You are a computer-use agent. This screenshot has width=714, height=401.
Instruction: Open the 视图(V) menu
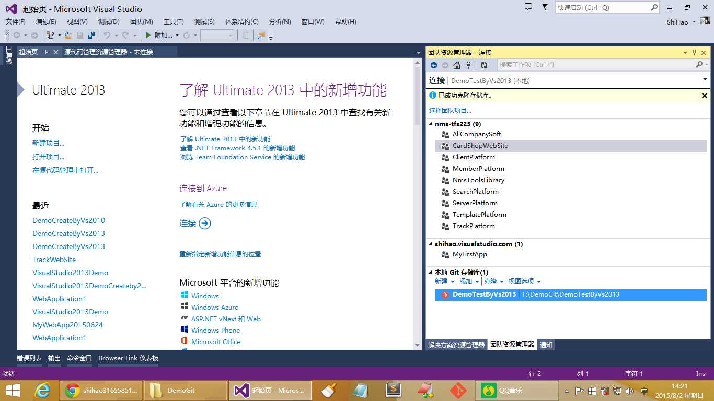coord(77,22)
